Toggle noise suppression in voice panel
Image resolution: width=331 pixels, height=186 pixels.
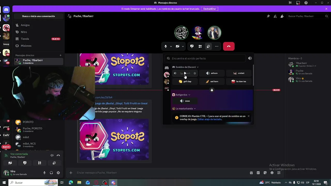pos(52,155)
